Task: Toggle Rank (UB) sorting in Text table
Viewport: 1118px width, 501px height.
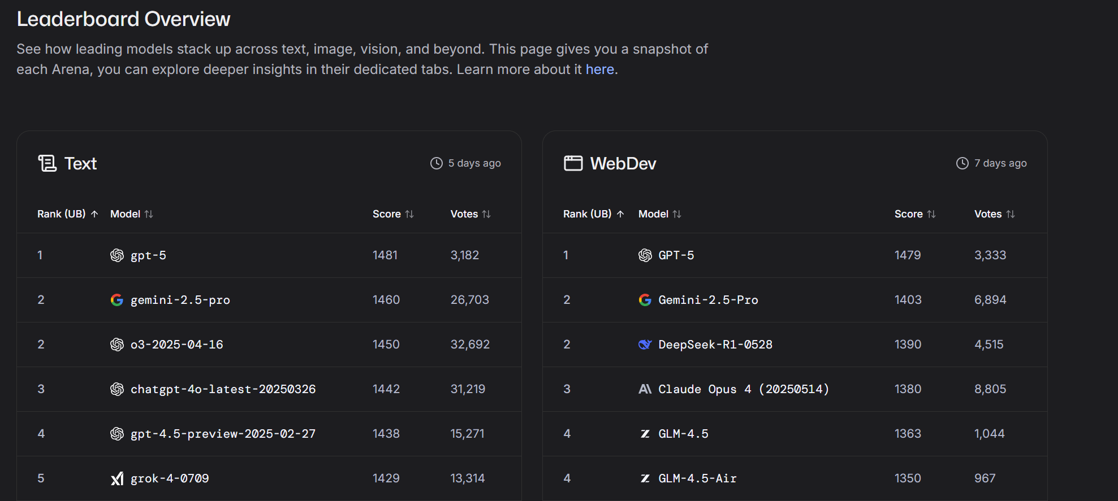Action: click(x=67, y=214)
